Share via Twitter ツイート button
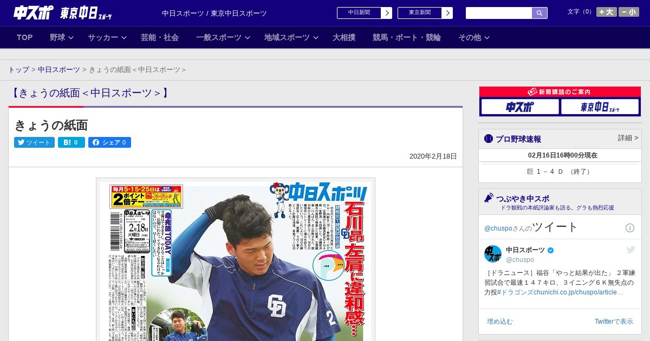This screenshot has height=341, width=650. point(34,142)
